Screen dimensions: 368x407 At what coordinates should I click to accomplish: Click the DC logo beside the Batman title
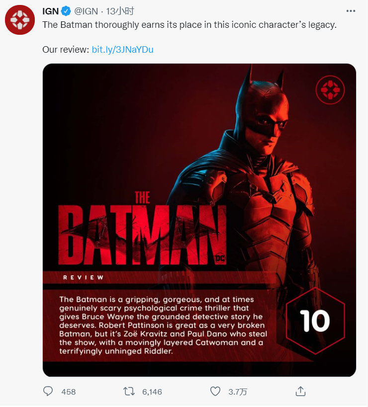(220, 258)
